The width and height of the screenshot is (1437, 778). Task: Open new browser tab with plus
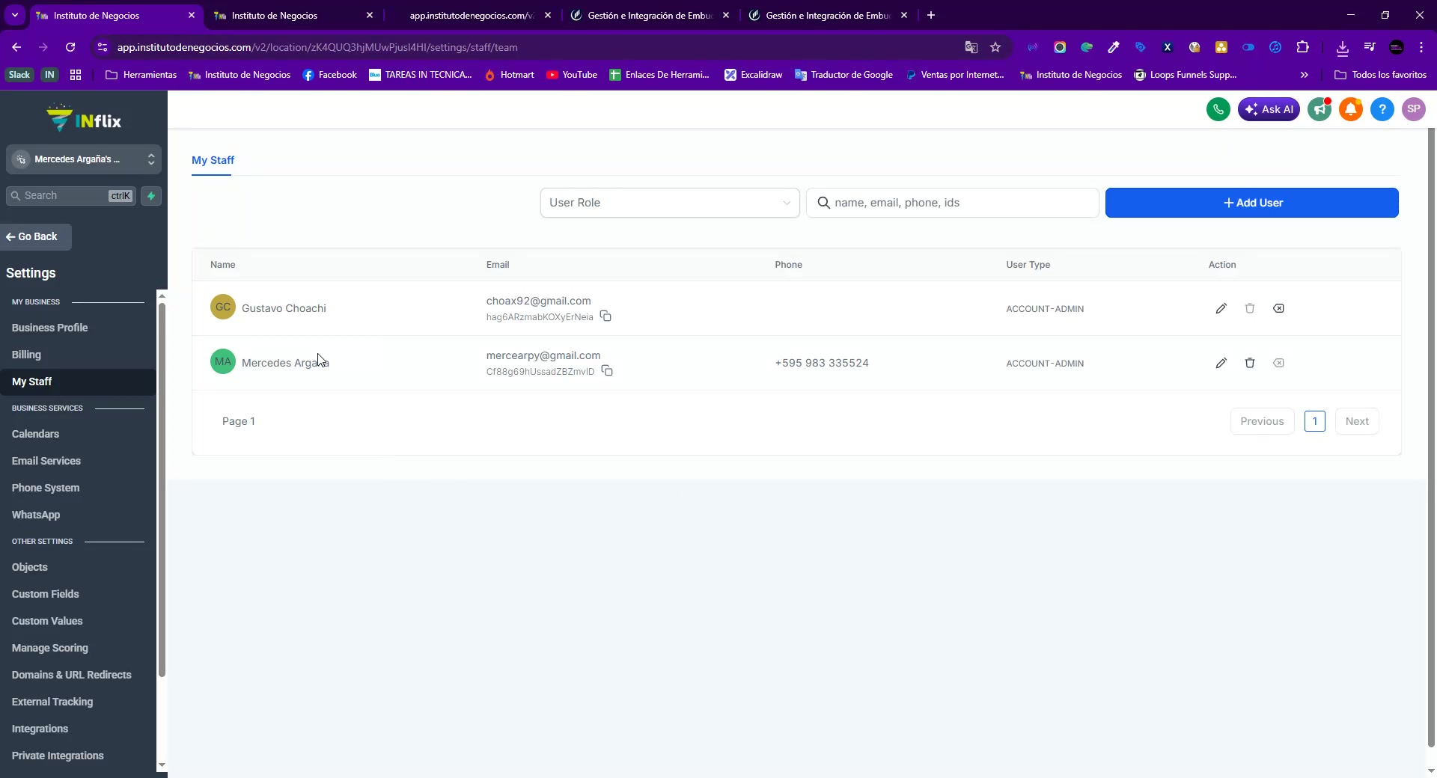click(x=931, y=15)
